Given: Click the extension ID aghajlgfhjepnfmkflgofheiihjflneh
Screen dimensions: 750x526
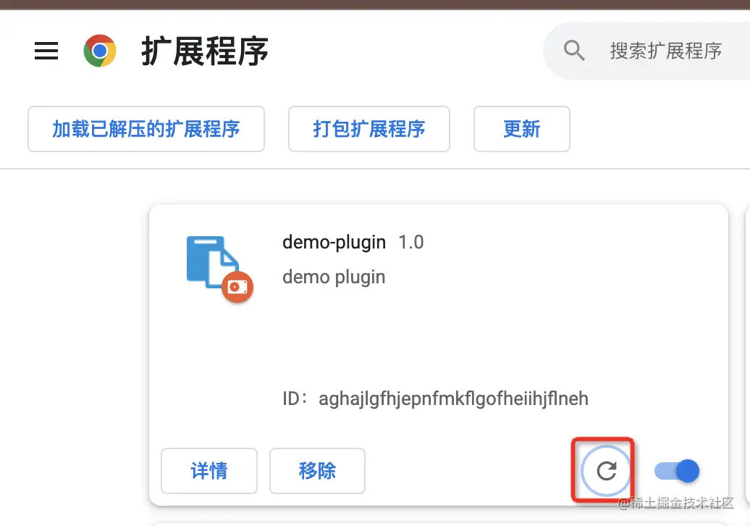Looking at the screenshot, I should coord(453,398).
